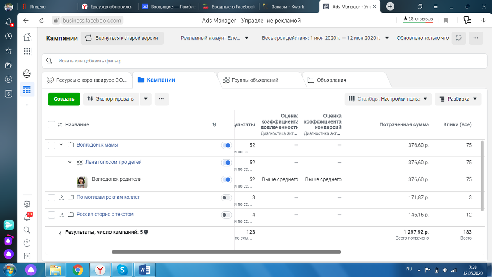Click green Создать button
The width and height of the screenshot is (492, 277).
[x=64, y=99]
